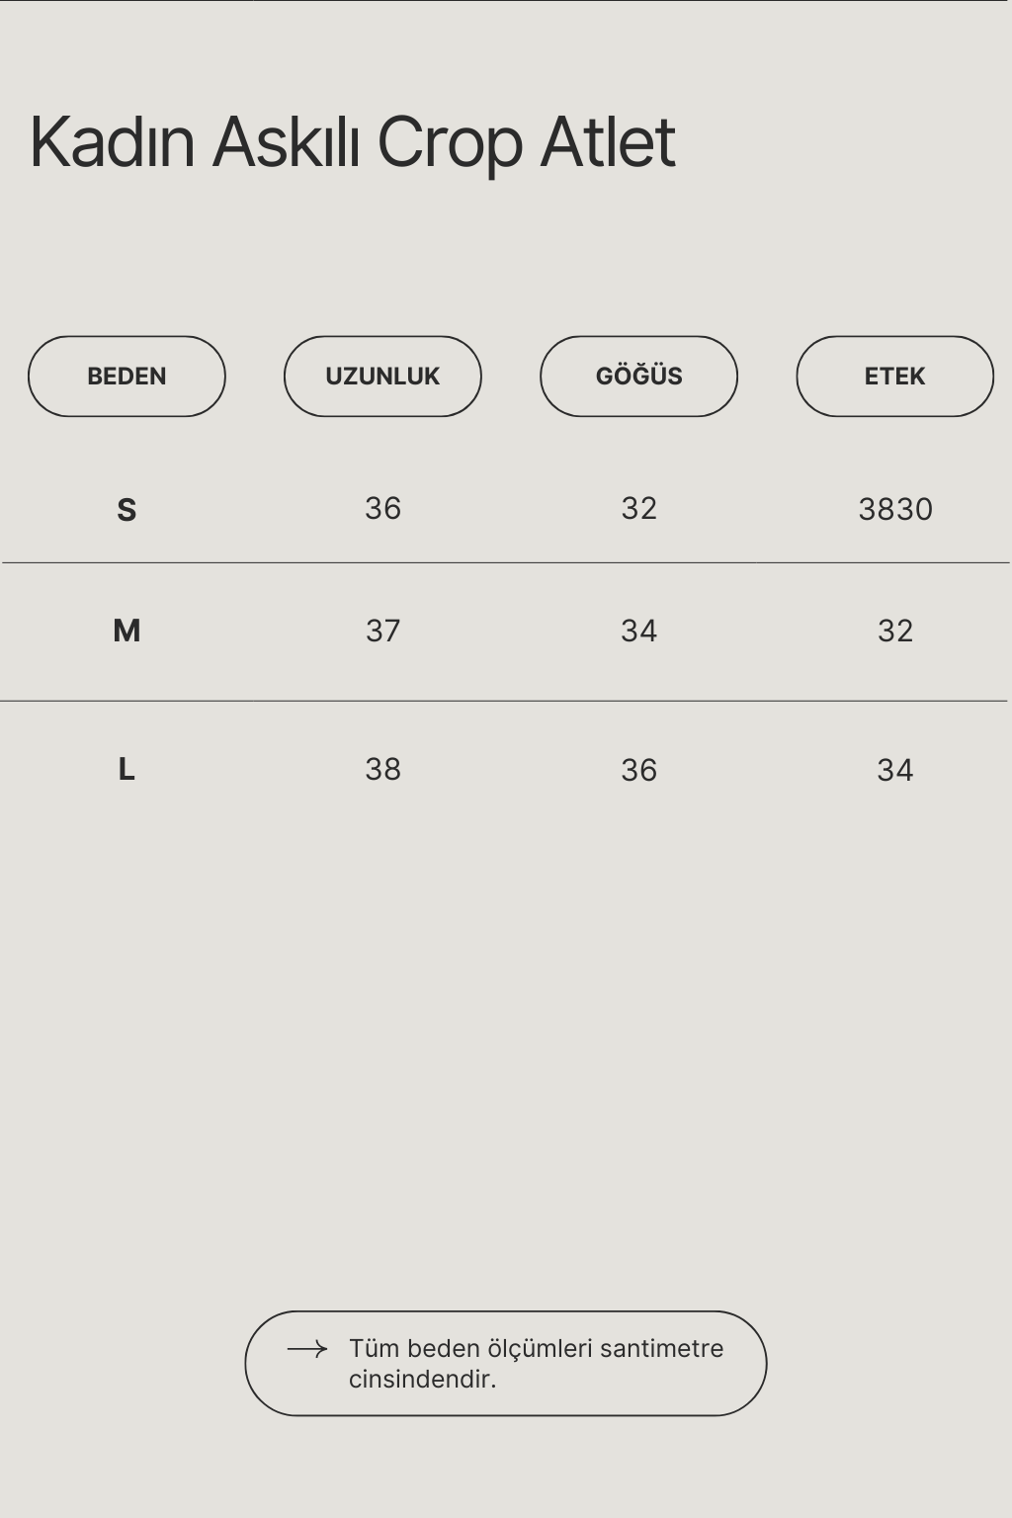Select UZUNLUK value 37 in M row
The image size is (1012, 1518).
(x=382, y=631)
